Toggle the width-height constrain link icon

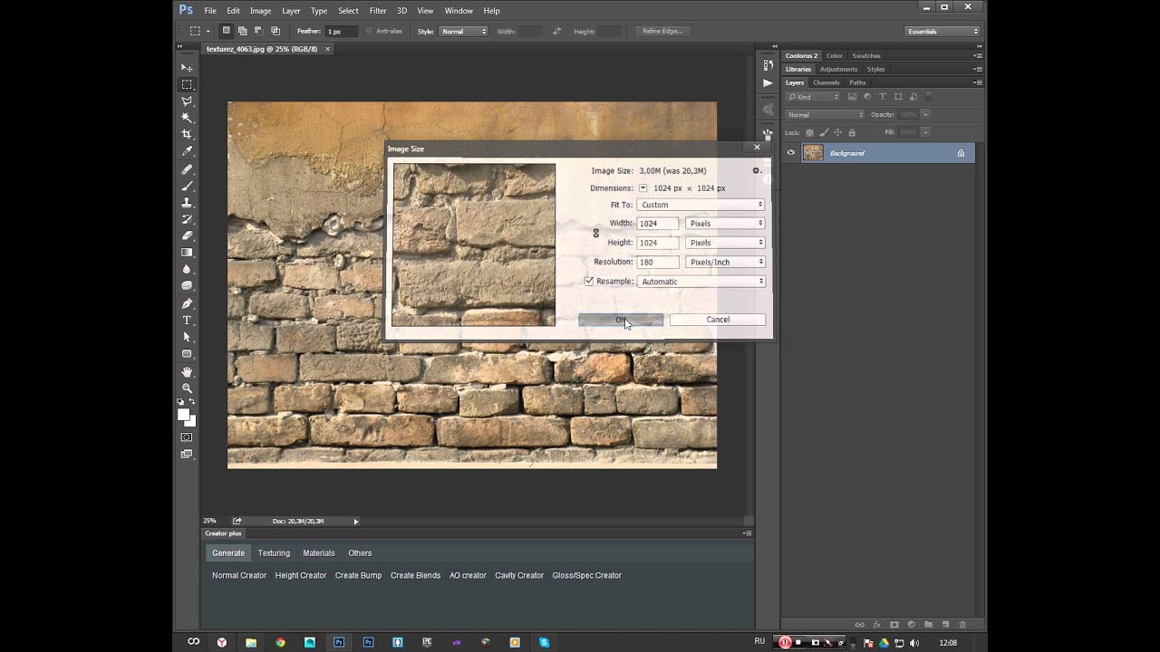tap(595, 233)
